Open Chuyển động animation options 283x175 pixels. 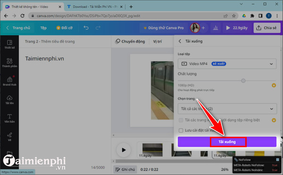coord(130,42)
